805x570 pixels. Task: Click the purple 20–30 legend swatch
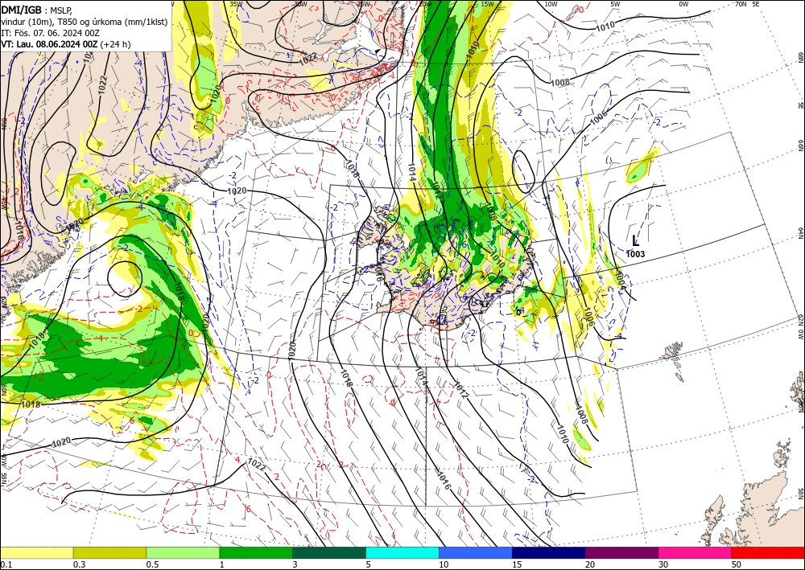coord(621,552)
